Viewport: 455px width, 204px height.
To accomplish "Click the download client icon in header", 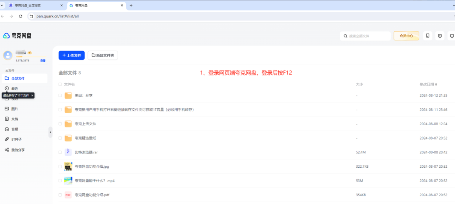I will (440, 36).
